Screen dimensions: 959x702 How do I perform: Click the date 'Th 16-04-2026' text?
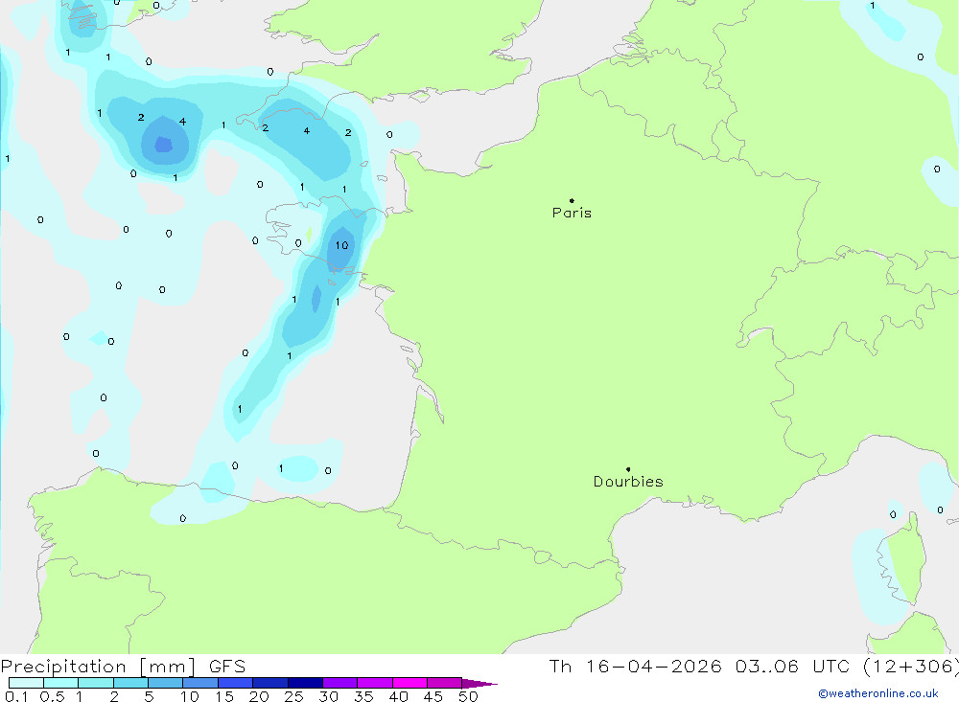point(635,667)
